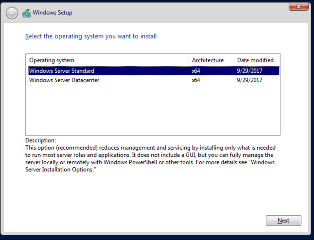Image resolution: width=314 pixels, height=240 pixels.
Task: Click the Datacenter row's 9/29/2017 date
Action: (x=250, y=80)
